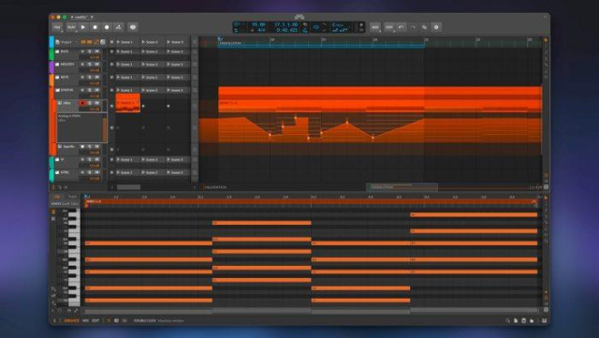Screen dimensions: 599x338
Task: Expand the teal group folder above STRN
Action: pos(57,159)
